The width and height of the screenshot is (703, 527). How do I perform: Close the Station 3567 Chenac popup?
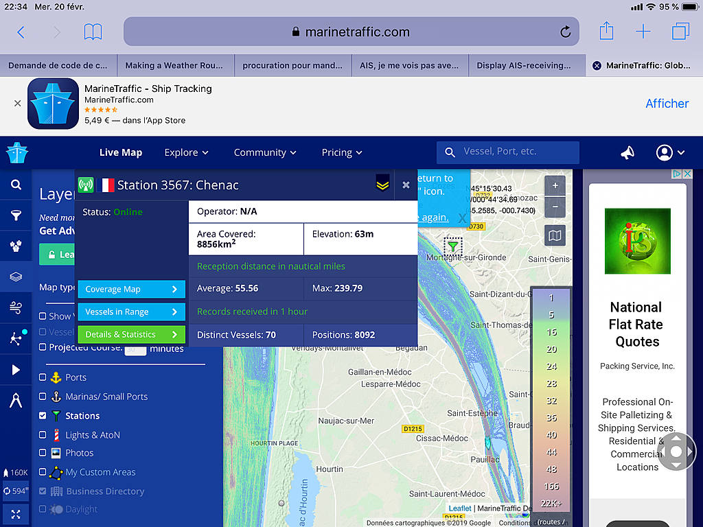(406, 185)
